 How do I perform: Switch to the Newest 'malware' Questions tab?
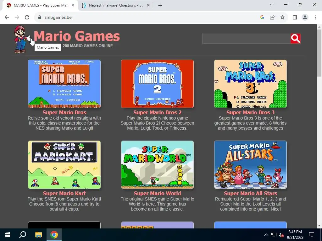tap(116, 5)
